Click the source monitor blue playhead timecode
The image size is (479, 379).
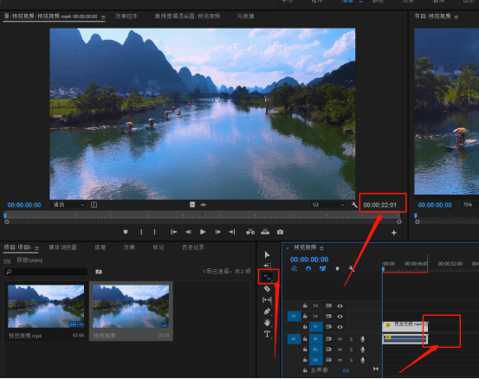click(24, 205)
